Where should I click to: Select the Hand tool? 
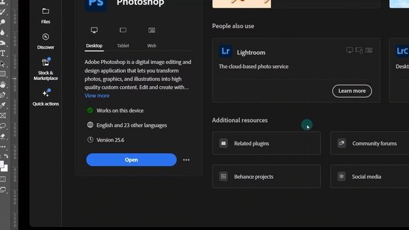click(x=3, y=84)
